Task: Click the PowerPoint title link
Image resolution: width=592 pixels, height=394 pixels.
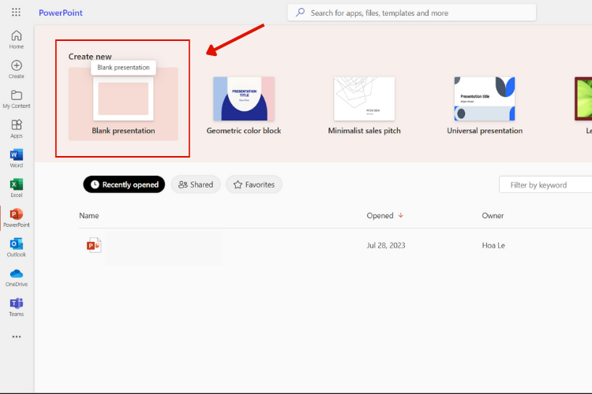Action: 61,13
